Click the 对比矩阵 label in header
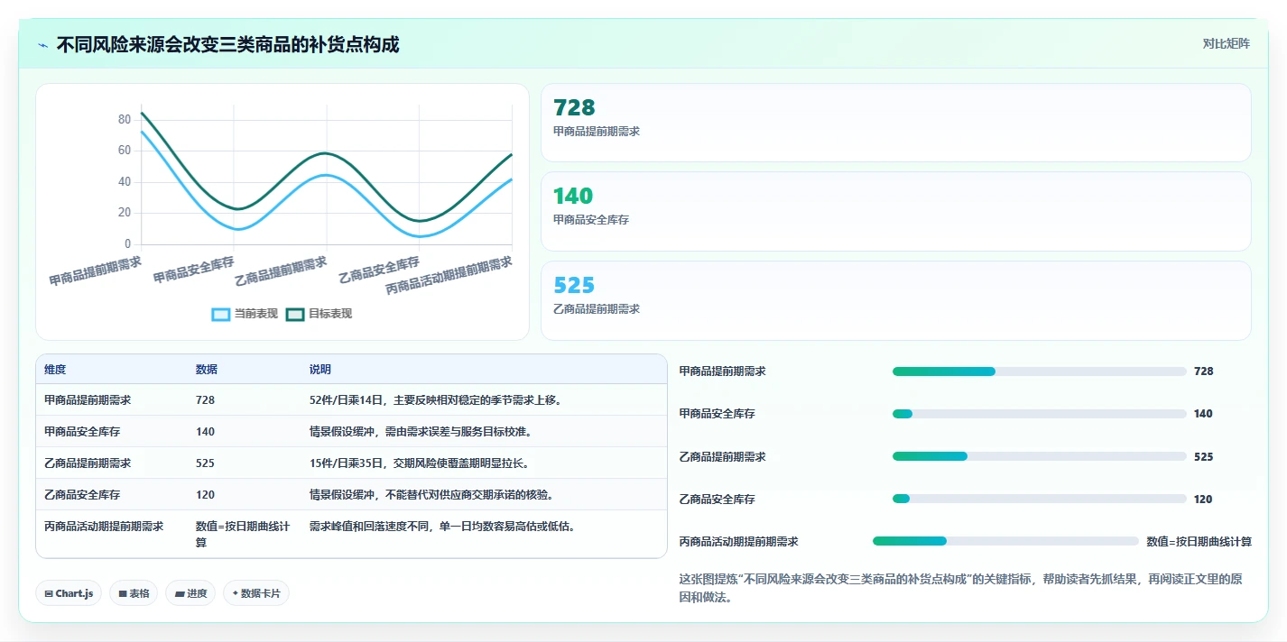1287x642 pixels. [x=1226, y=43]
